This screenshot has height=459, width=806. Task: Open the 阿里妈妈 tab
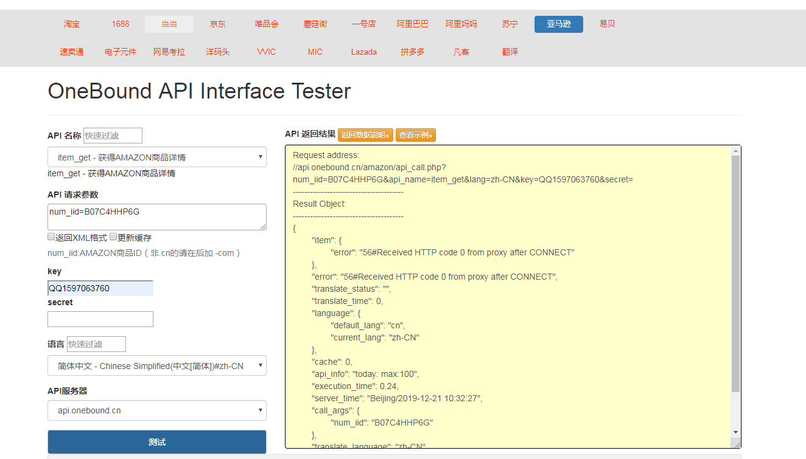tap(461, 24)
